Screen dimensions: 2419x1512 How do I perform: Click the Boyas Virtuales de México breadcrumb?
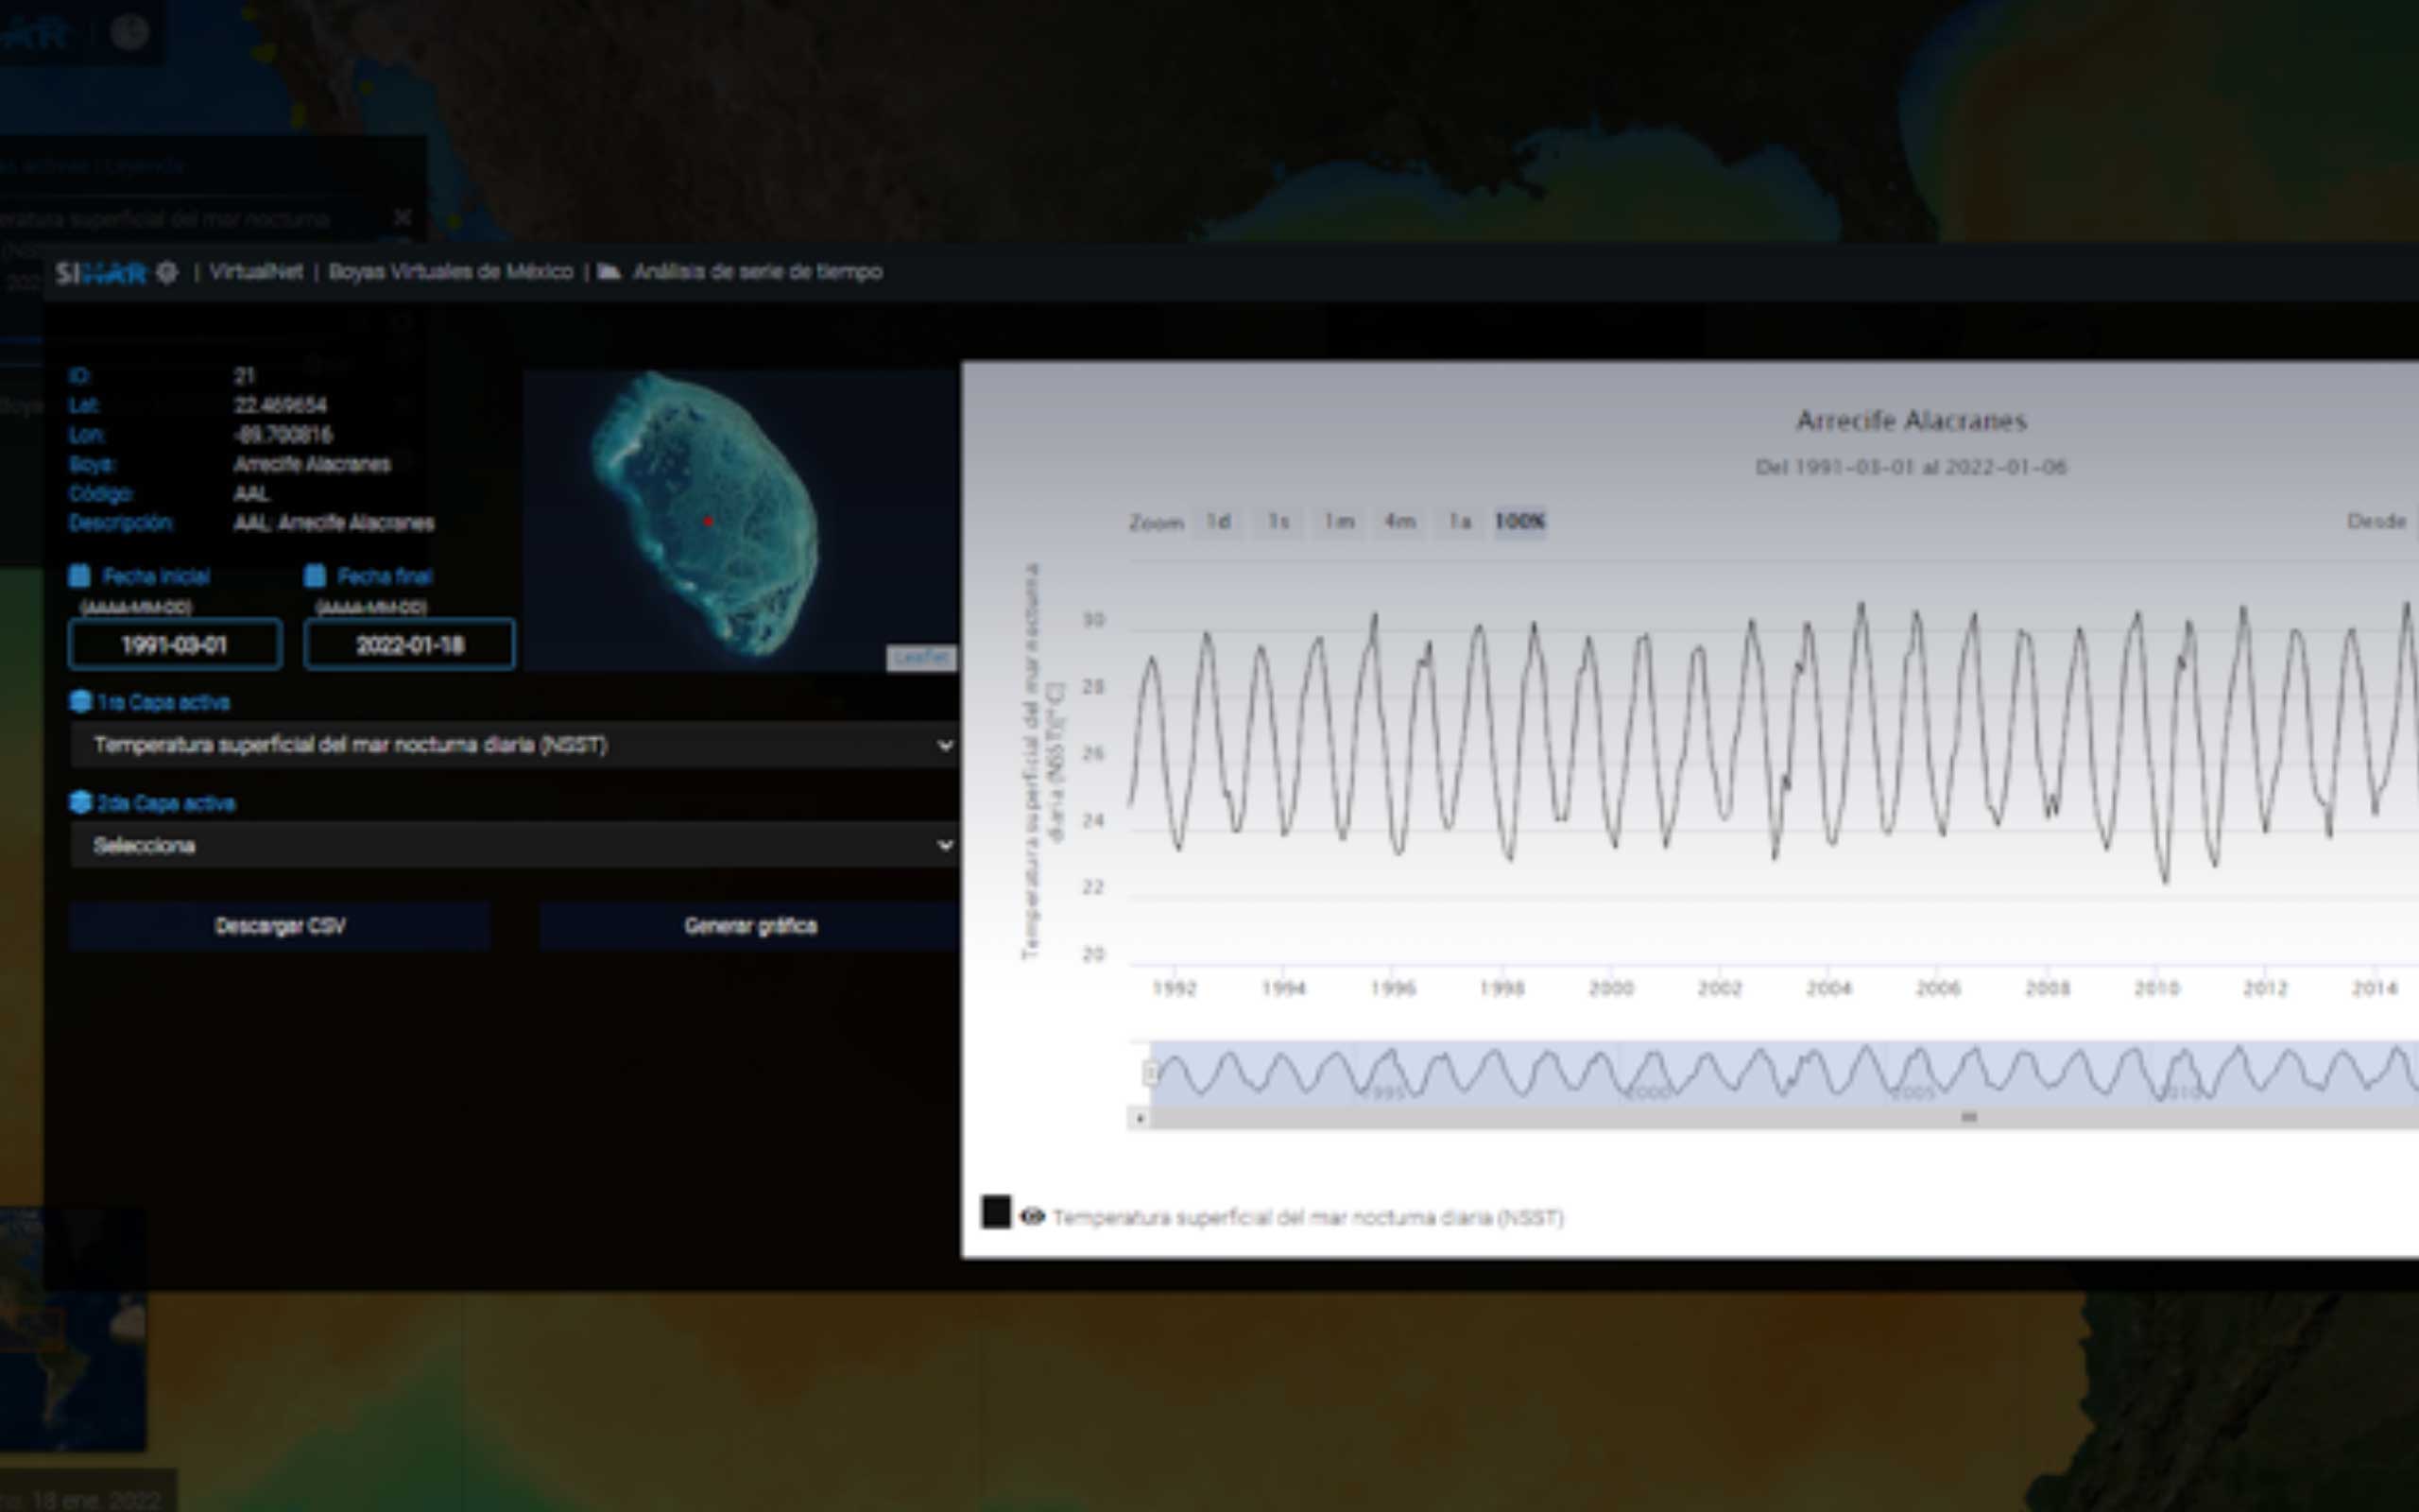point(451,272)
